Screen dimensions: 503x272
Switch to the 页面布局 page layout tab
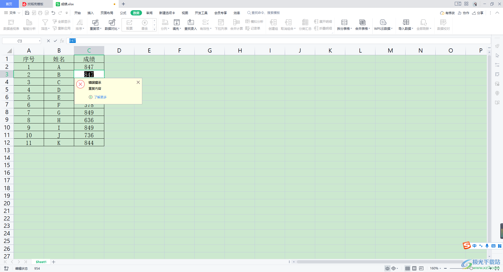(x=107, y=13)
